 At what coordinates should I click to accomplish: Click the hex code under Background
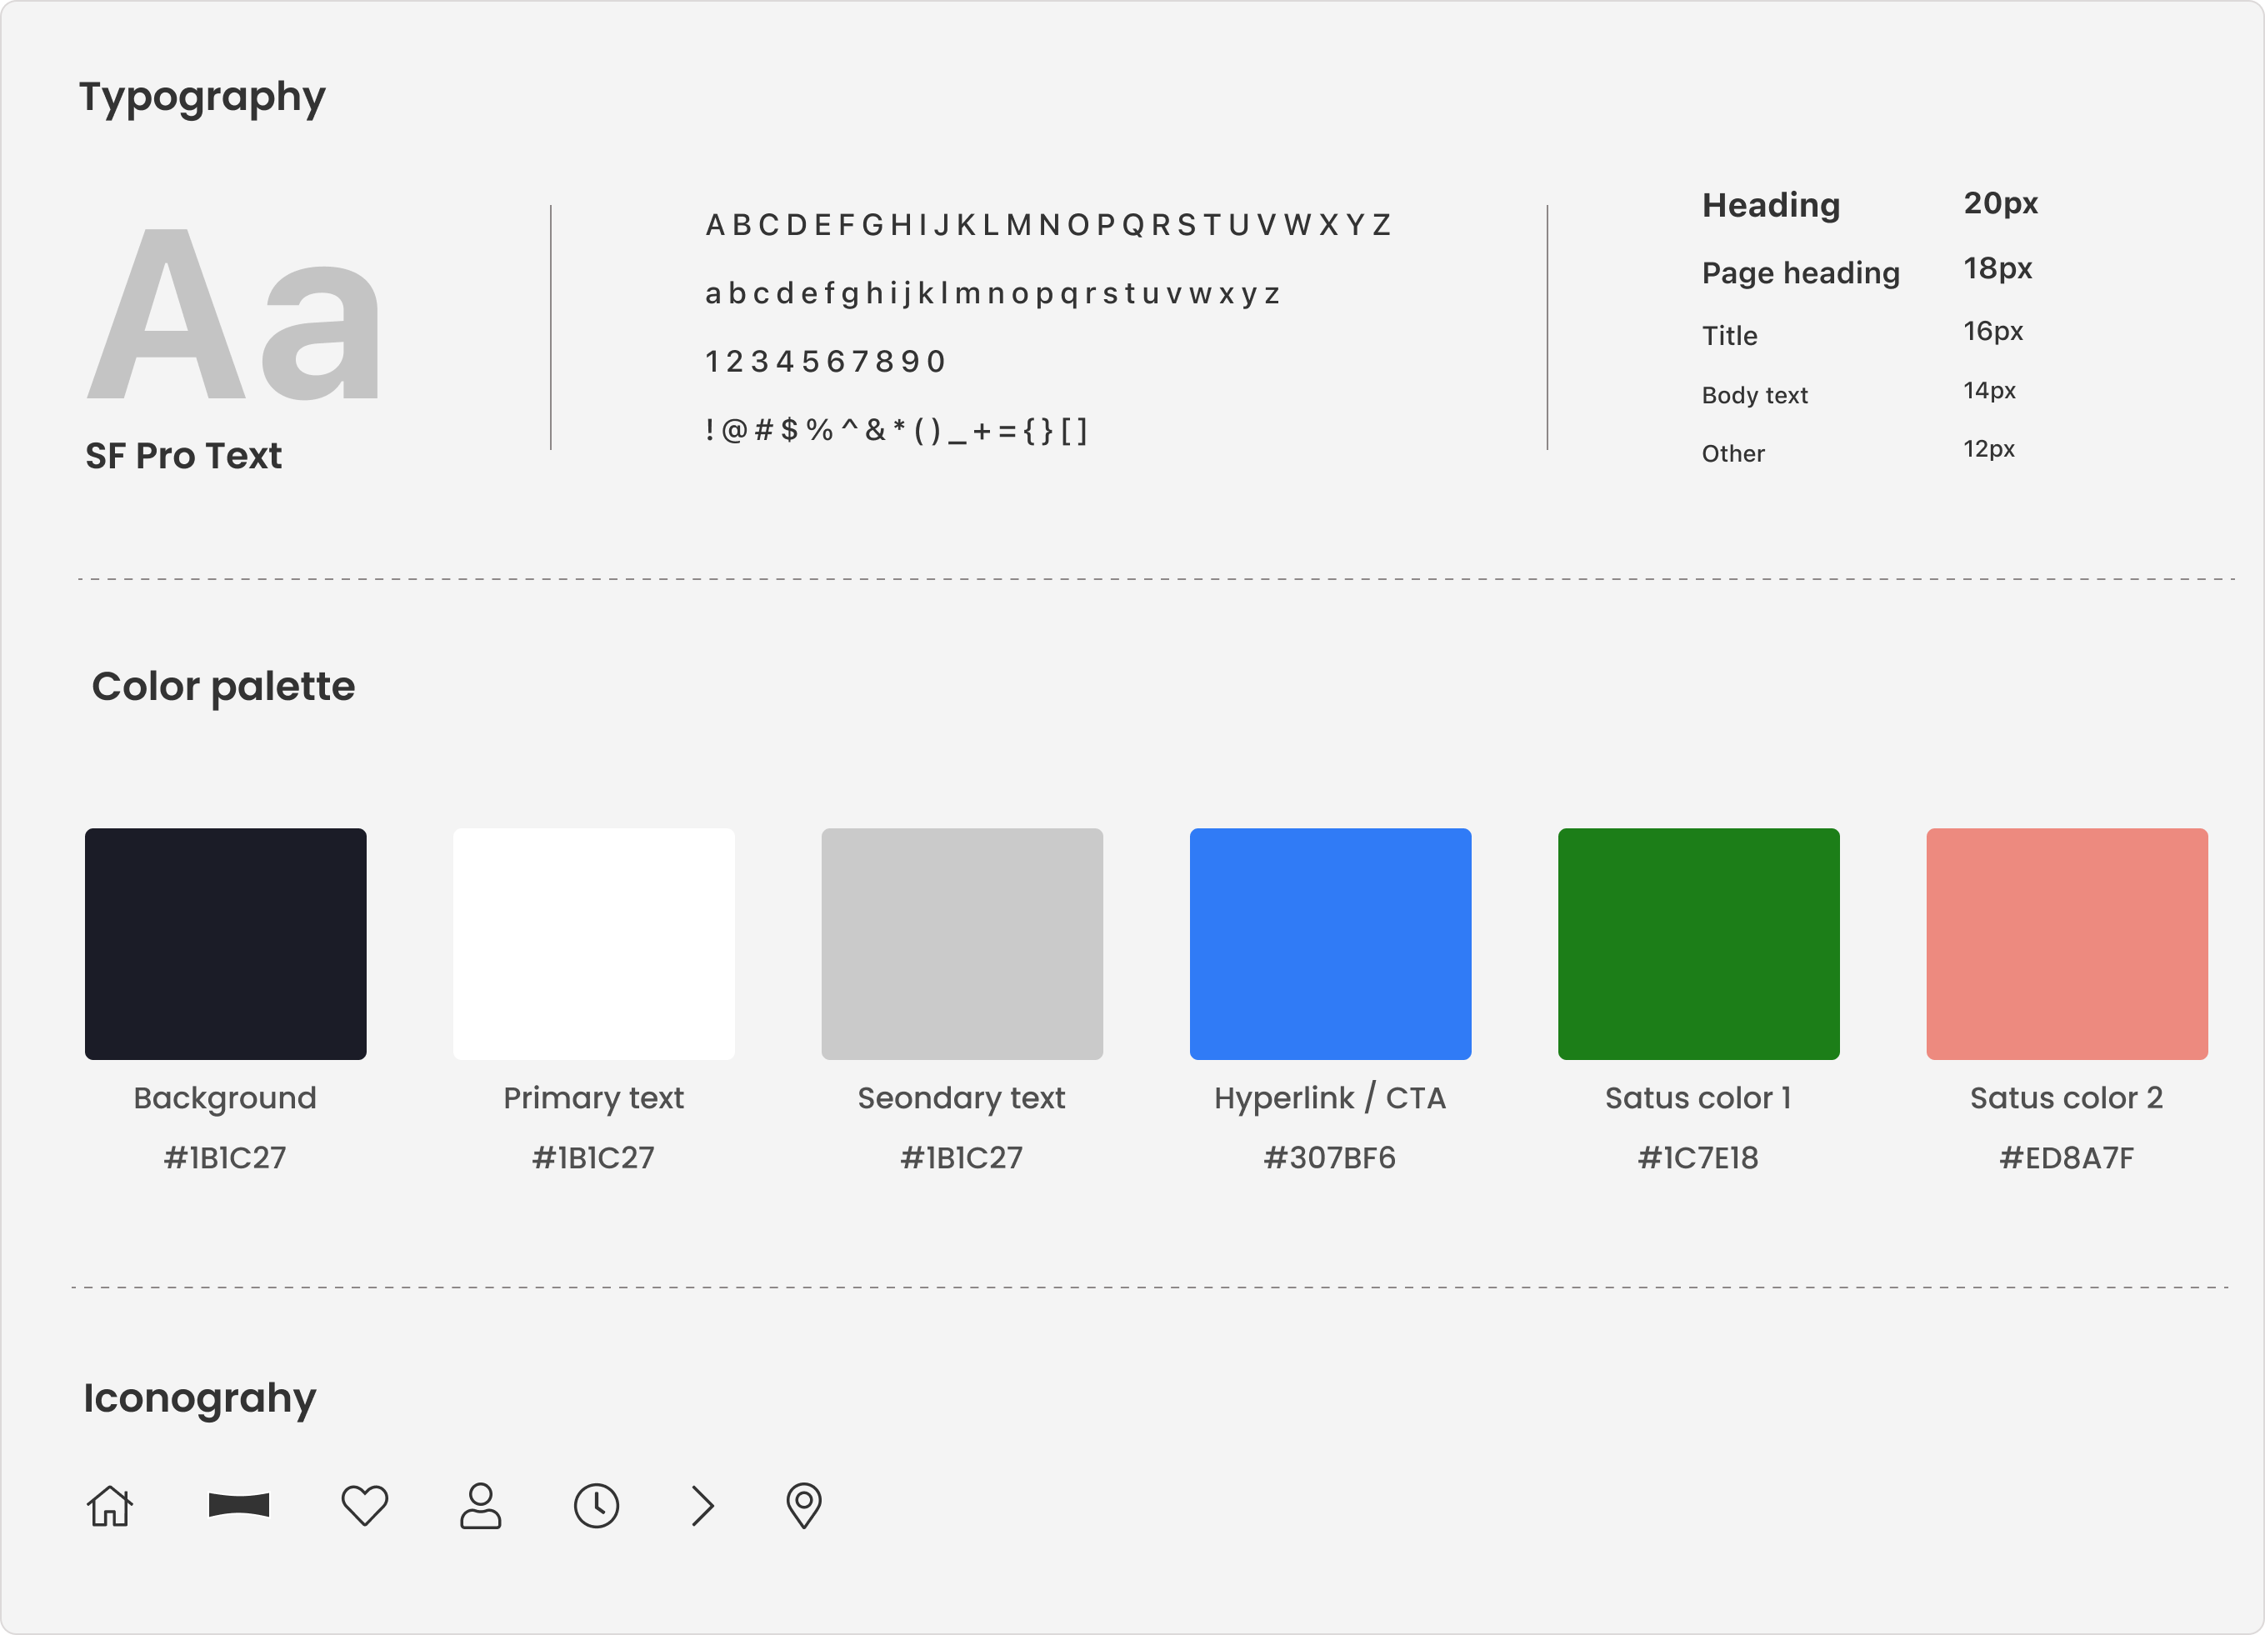[226, 1157]
